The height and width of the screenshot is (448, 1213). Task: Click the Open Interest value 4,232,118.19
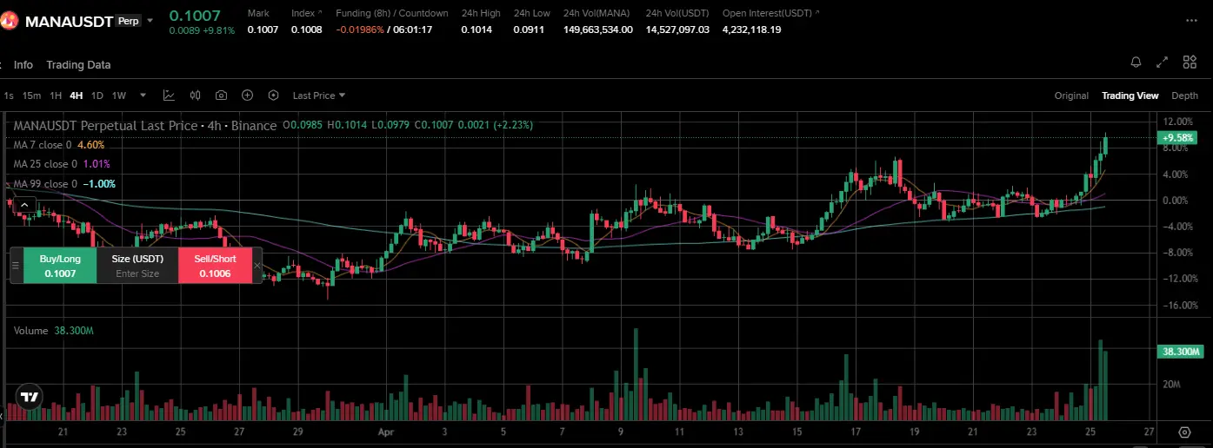pyautogui.click(x=751, y=30)
